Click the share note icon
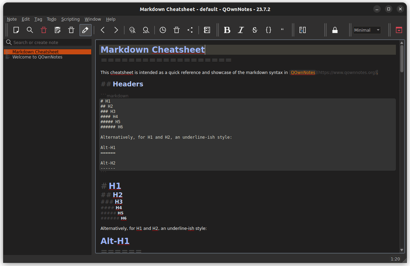The width and height of the screenshot is (410, 266). pos(190,30)
